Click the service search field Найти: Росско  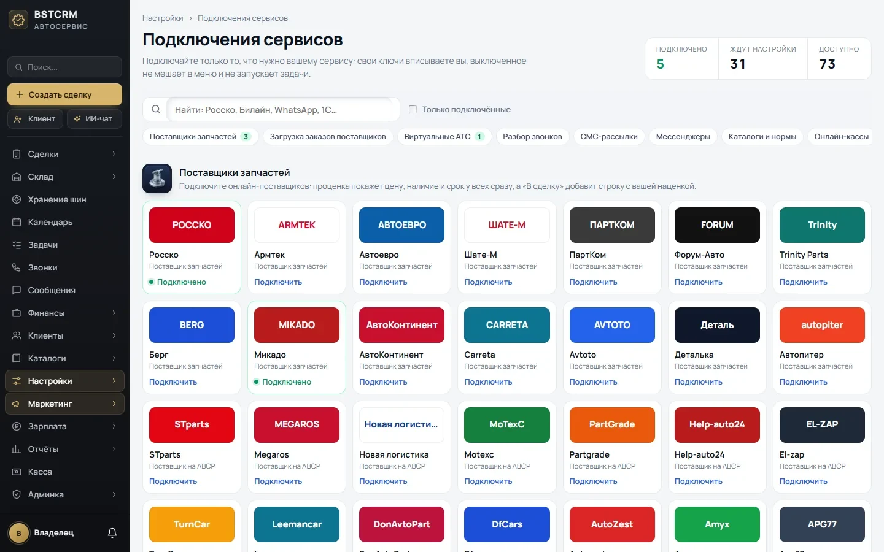(x=283, y=110)
